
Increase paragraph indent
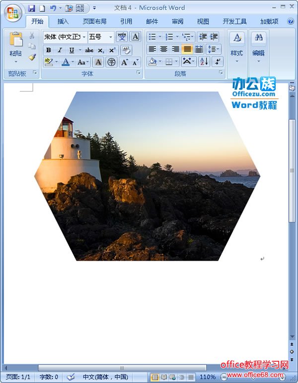(214, 37)
